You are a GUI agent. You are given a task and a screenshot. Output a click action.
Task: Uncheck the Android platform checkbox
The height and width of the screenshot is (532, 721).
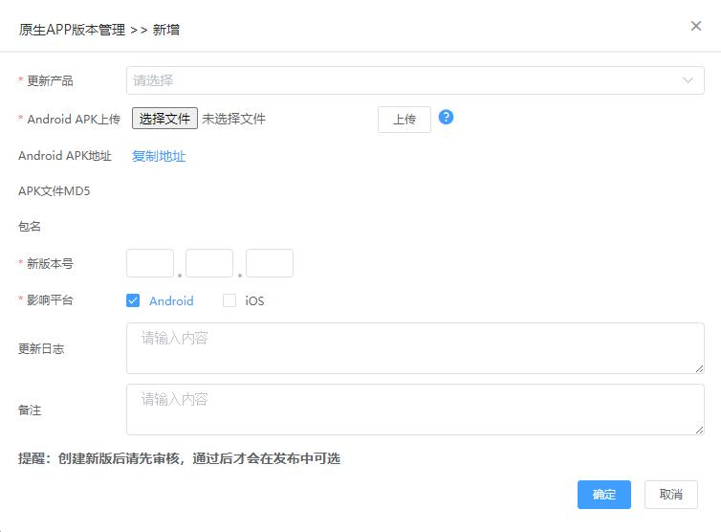click(133, 300)
